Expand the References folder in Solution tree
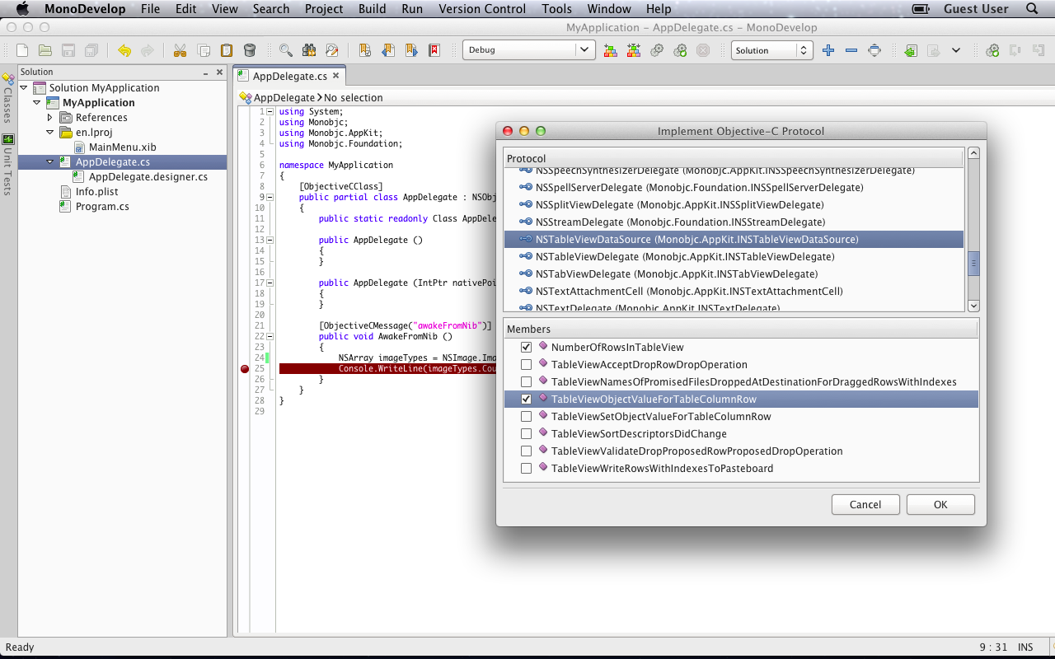The image size is (1055, 659). tap(50, 118)
